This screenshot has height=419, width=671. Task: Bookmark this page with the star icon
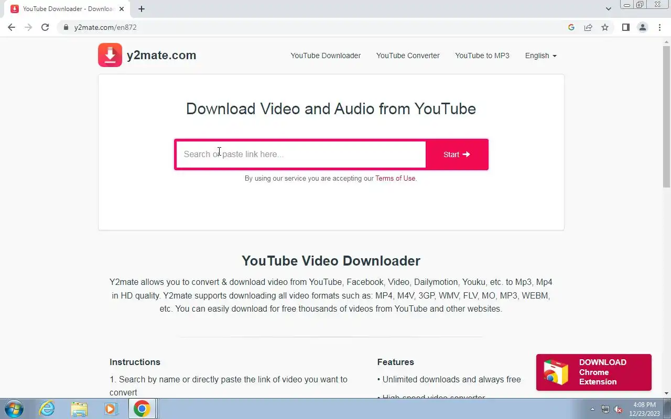pyautogui.click(x=605, y=27)
